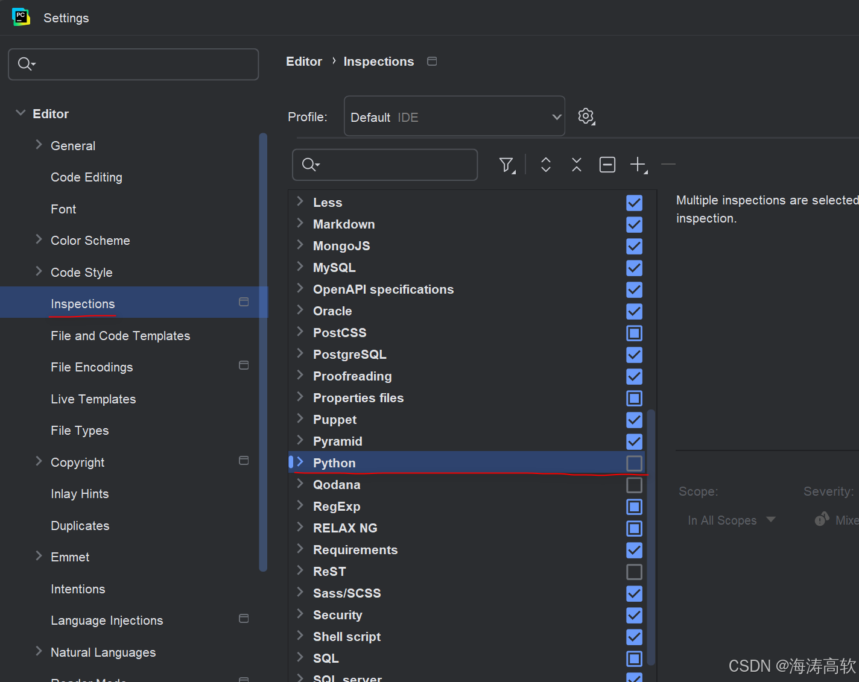859x682 pixels.
Task: Select the OpenAPI specifications row
Action: click(468, 289)
